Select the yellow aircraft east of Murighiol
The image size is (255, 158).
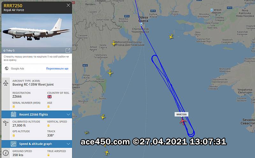coord(103,117)
